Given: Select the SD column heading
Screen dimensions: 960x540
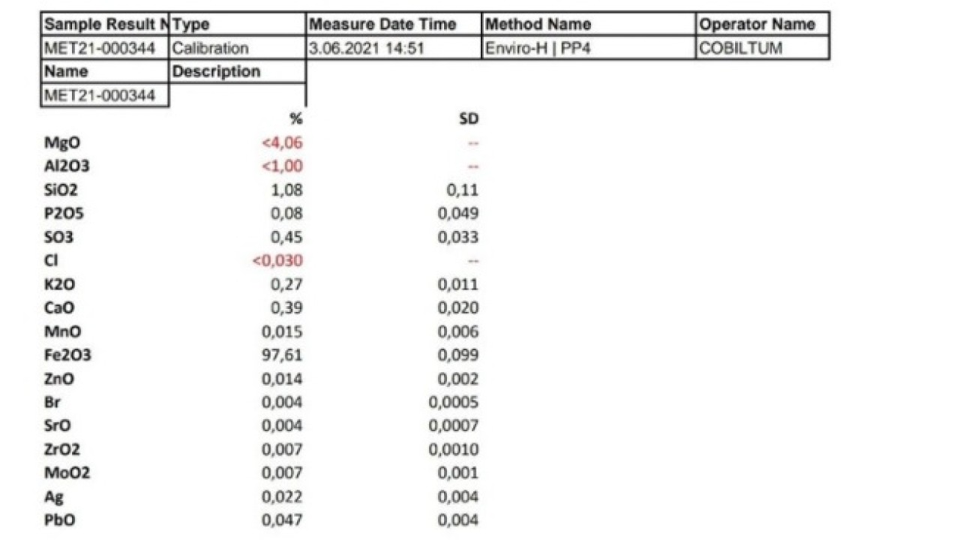Looking at the screenshot, I should (x=468, y=118).
